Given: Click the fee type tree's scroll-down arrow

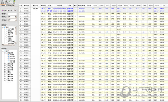Looking at the screenshot, I should (16, 43).
